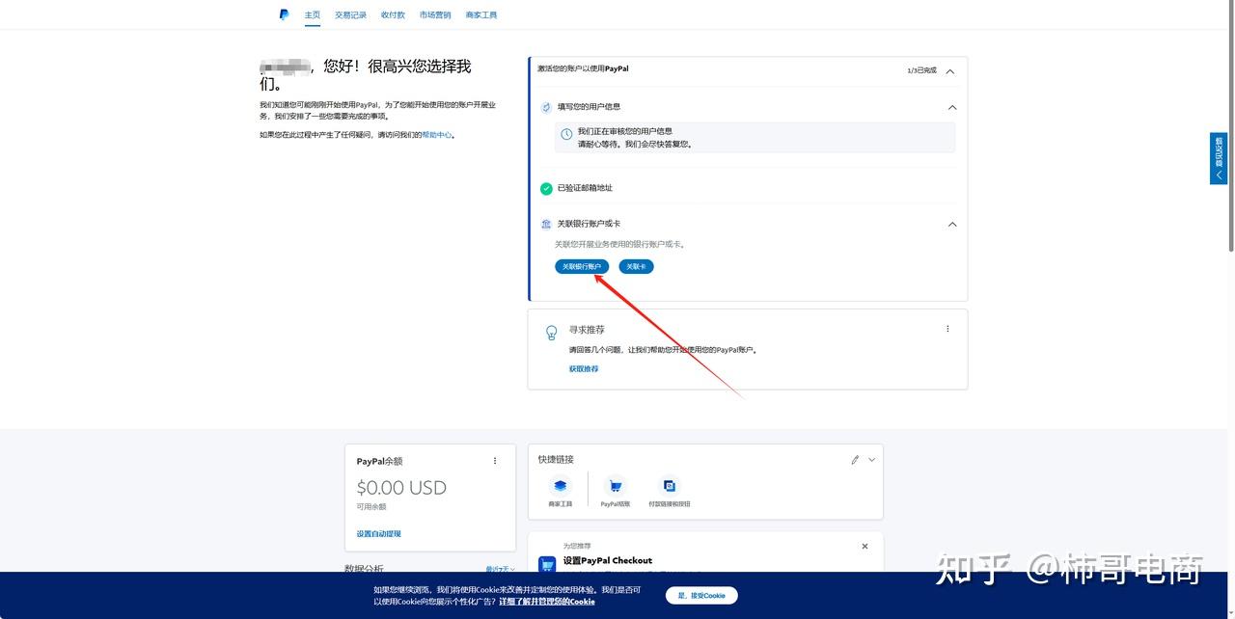1235x619 pixels.
Task: Follow the 获取推荐 link
Action: (x=584, y=369)
